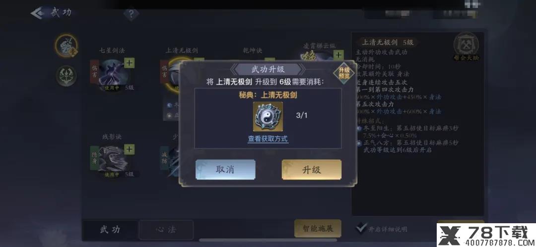The width and height of the screenshot is (536, 247).
Task: Click the 取消 button
Action: [225, 170]
